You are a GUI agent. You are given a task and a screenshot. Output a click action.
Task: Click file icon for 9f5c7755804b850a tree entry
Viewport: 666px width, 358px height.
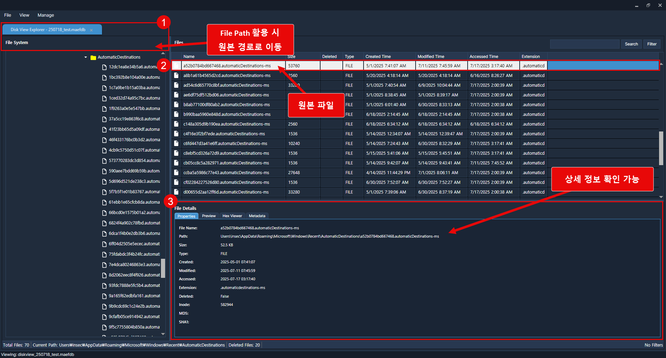(x=104, y=327)
